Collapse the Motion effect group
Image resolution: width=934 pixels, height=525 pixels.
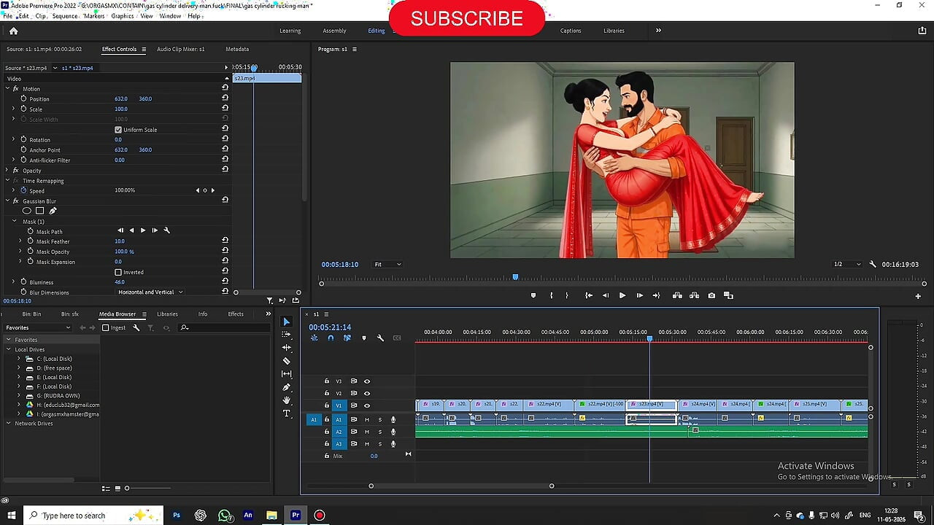[7, 89]
